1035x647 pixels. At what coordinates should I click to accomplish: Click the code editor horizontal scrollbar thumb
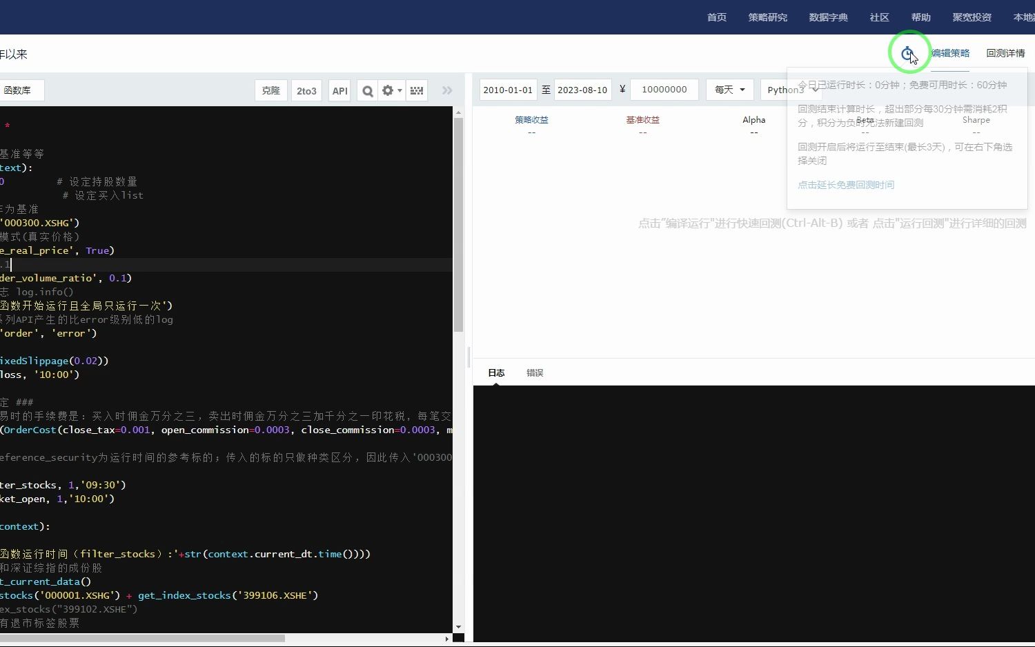142,639
